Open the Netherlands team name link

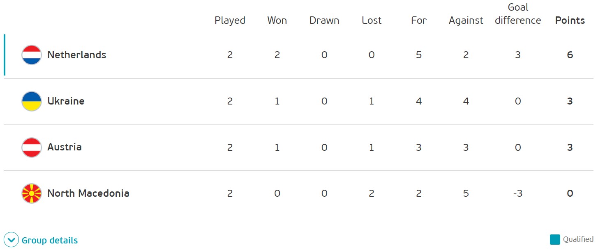(x=77, y=55)
